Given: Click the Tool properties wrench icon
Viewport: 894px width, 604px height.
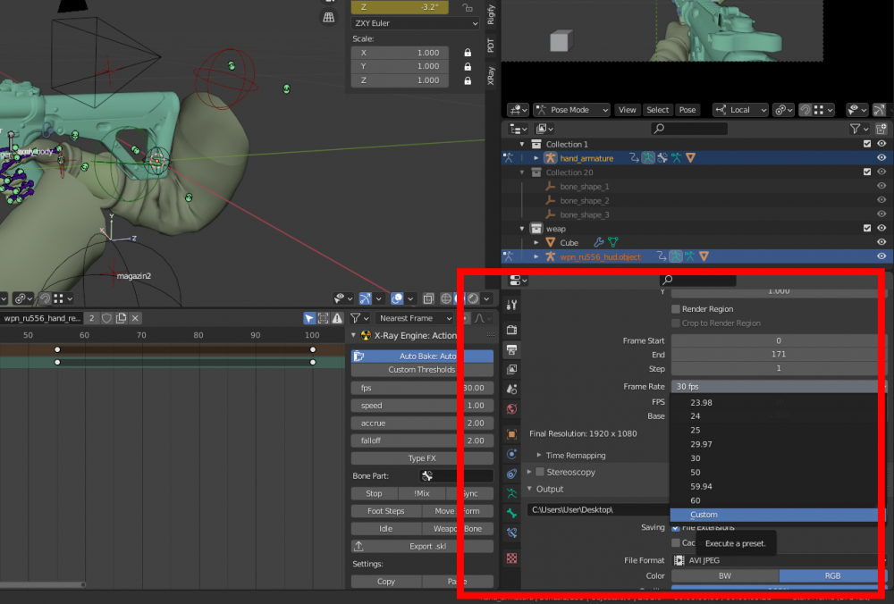Looking at the screenshot, I should [x=511, y=306].
